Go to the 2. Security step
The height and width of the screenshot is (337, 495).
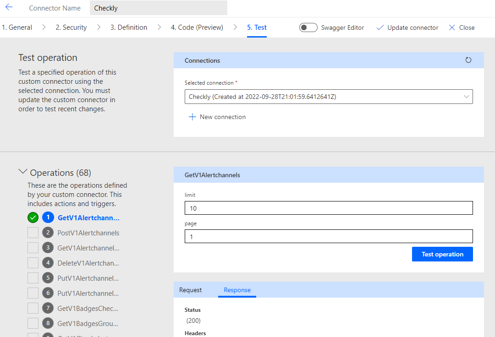click(x=71, y=27)
